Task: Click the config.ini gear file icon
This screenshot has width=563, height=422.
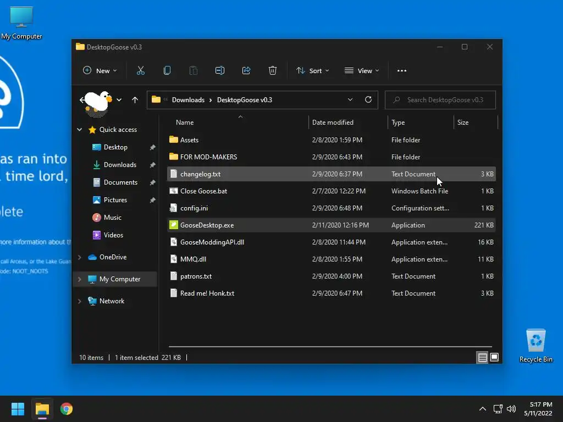Action: click(173, 208)
